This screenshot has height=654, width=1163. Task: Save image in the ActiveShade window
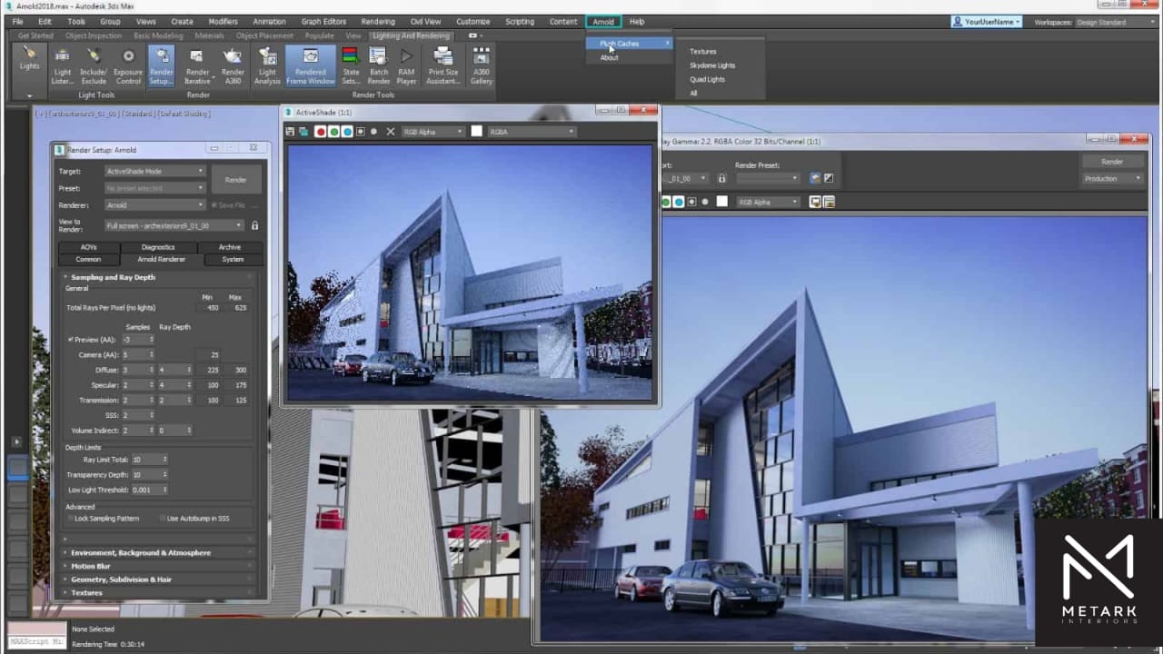[x=291, y=132]
